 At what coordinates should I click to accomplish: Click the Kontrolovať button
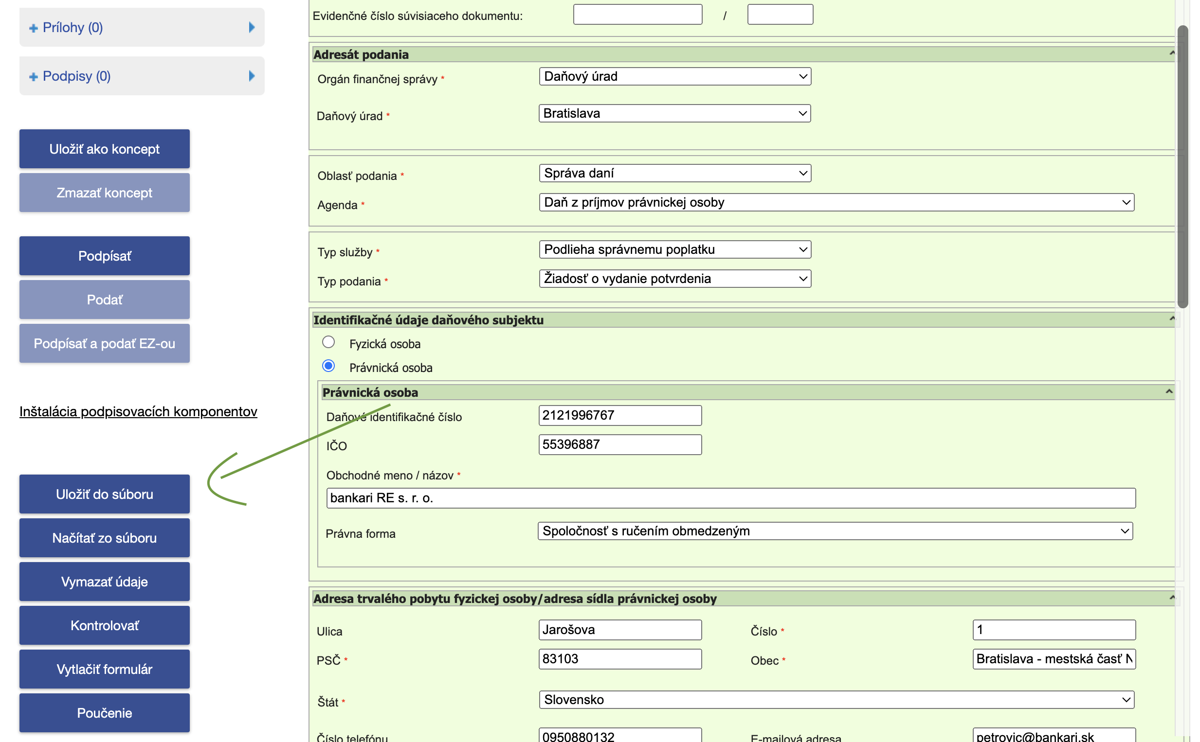[105, 626]
